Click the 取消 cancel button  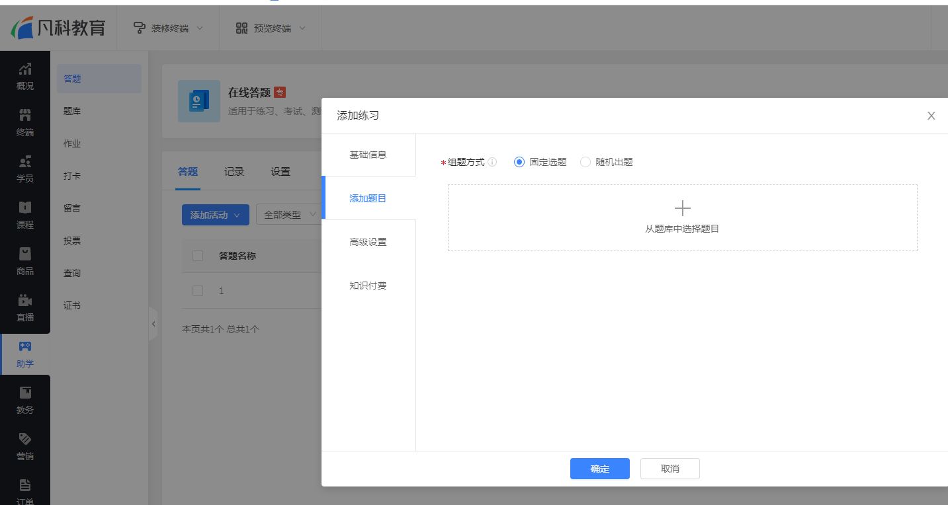click(x=670, y=469)
